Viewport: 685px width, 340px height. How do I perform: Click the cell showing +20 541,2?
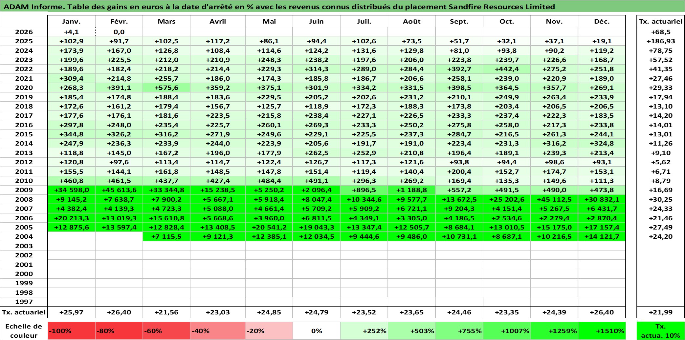269,227
